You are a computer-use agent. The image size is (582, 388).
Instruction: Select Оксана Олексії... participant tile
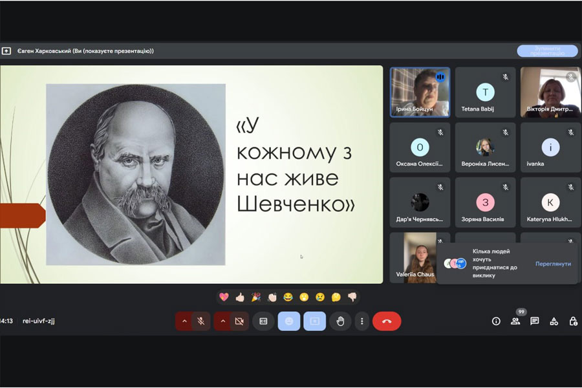click(x=420, y=147)
